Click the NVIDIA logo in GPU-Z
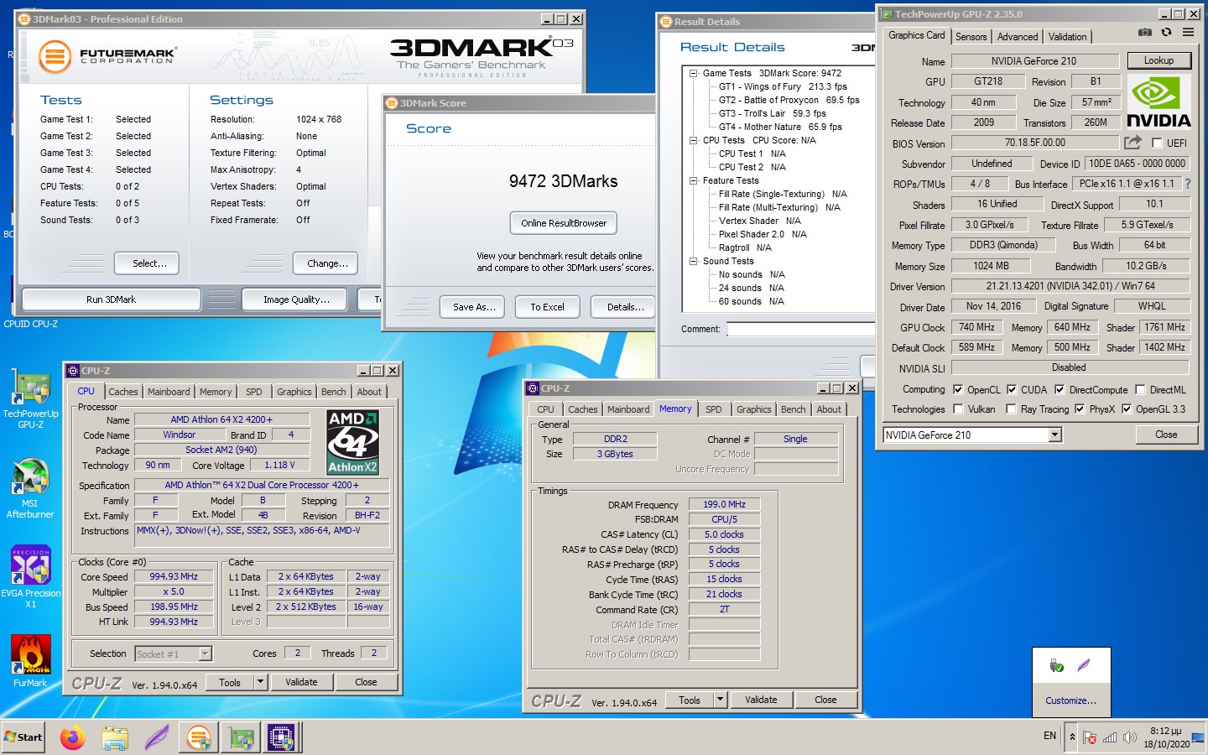The width and height of the screenshot is (1208, 755). point(1159,102)
